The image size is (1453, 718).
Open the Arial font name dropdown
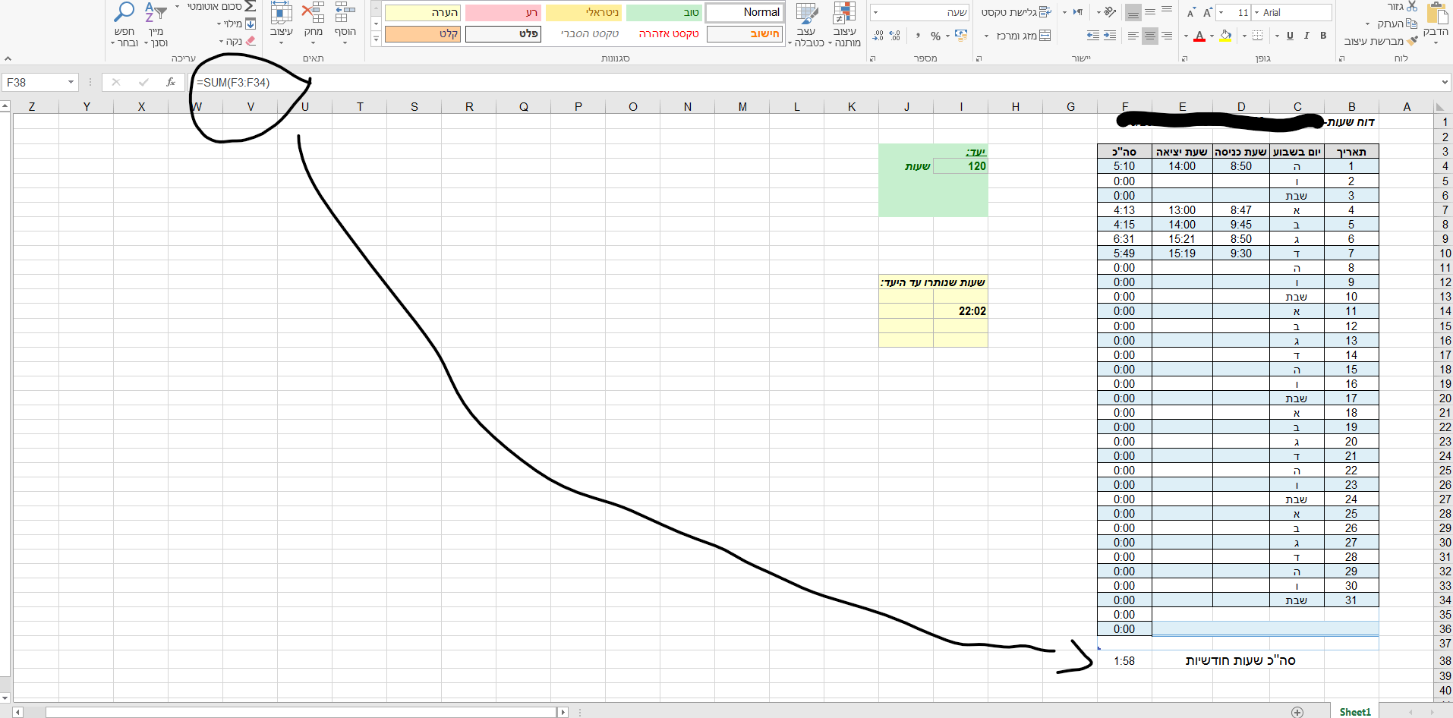click(x=1256, y=13)
